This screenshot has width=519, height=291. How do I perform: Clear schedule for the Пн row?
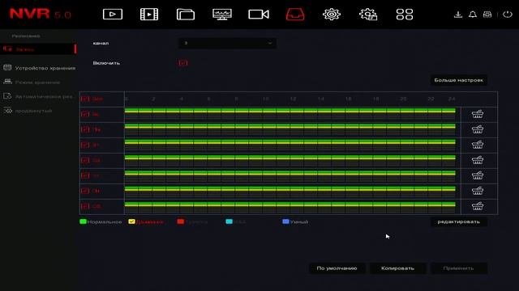pos(478,129)
